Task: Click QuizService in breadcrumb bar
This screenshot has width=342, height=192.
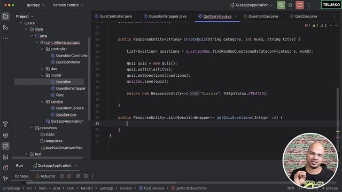Action: point(152,188)
